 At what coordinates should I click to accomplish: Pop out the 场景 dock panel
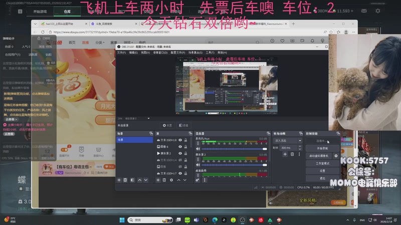[151, 133]
